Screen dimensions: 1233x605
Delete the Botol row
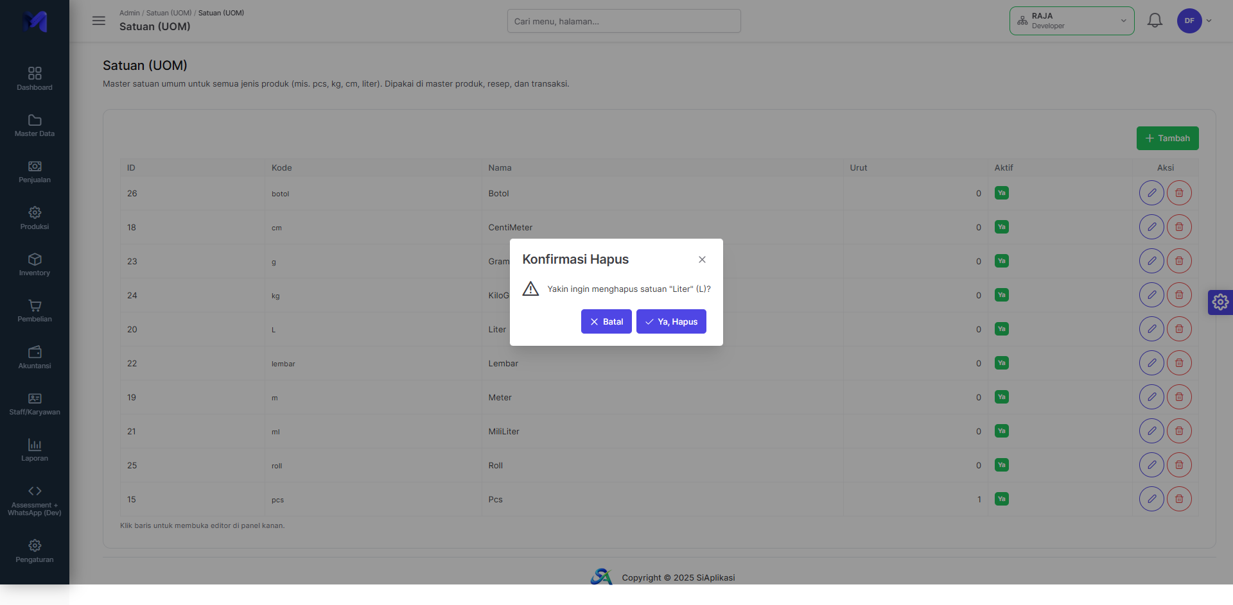(x=1179, y=193)
